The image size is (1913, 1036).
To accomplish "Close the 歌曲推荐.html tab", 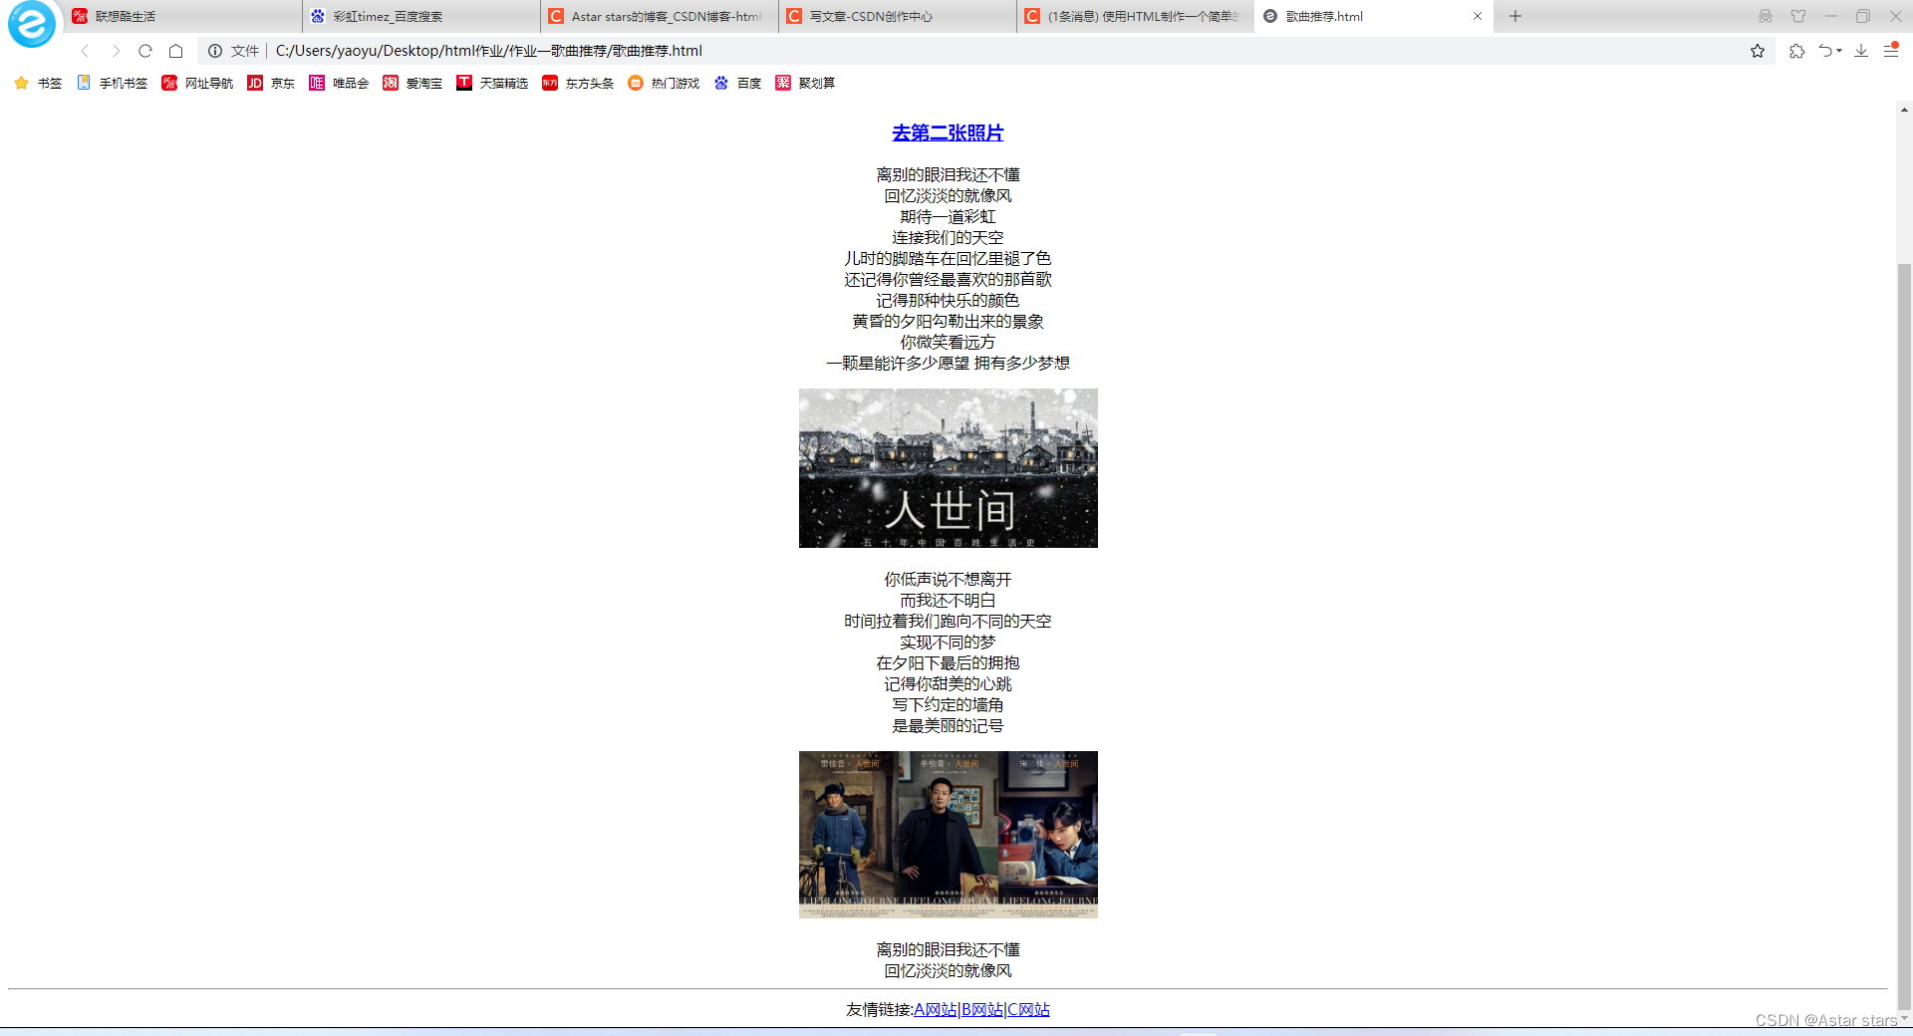I will pos(1478,16).
